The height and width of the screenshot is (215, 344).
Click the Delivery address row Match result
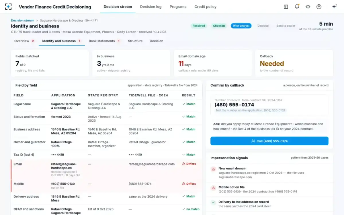click(x=189, y=196)
